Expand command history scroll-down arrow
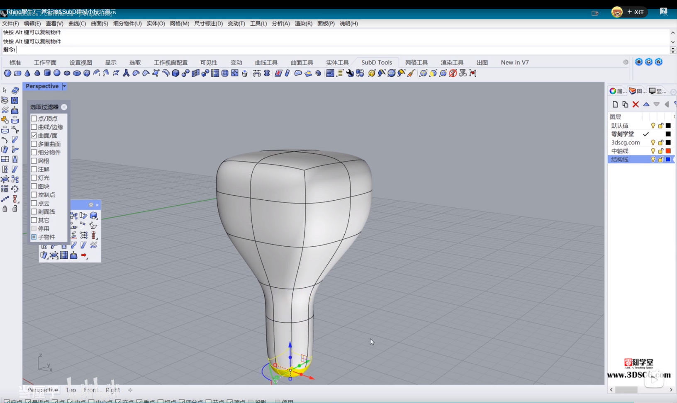Screen dimensions: 677x403 (x=673, y=41)
